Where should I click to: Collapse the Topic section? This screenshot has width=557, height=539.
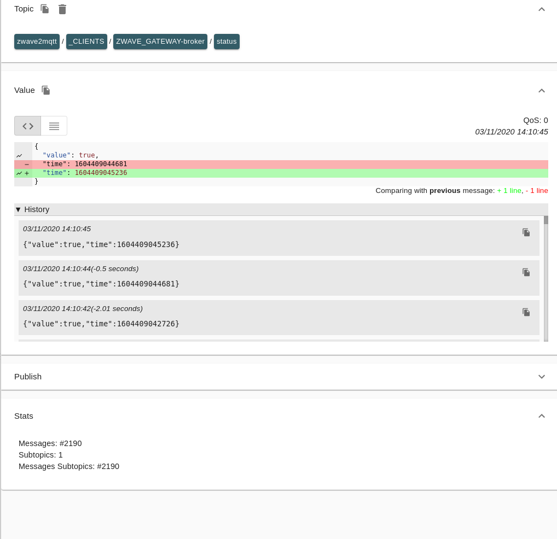542,9
